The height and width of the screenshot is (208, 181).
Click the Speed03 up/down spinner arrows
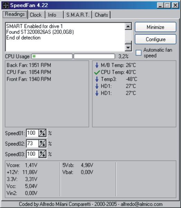[x=42, y=154]
